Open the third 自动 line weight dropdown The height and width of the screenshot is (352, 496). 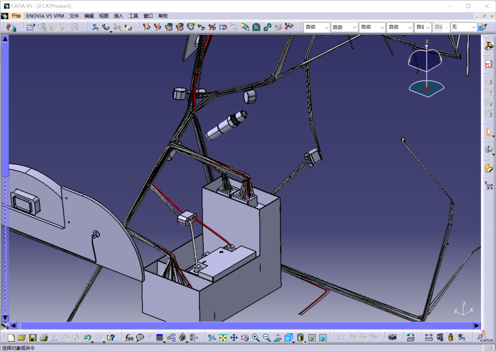click(372, 27)
